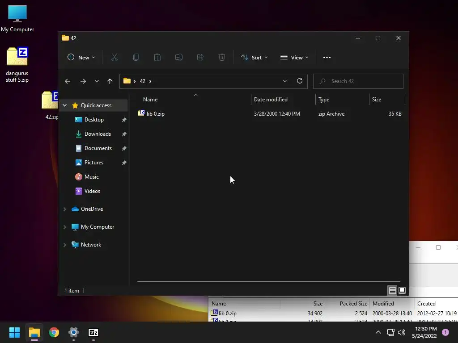Open the Sort dropdown
Viewport: 458px width, 343px height.
(254, 58)
